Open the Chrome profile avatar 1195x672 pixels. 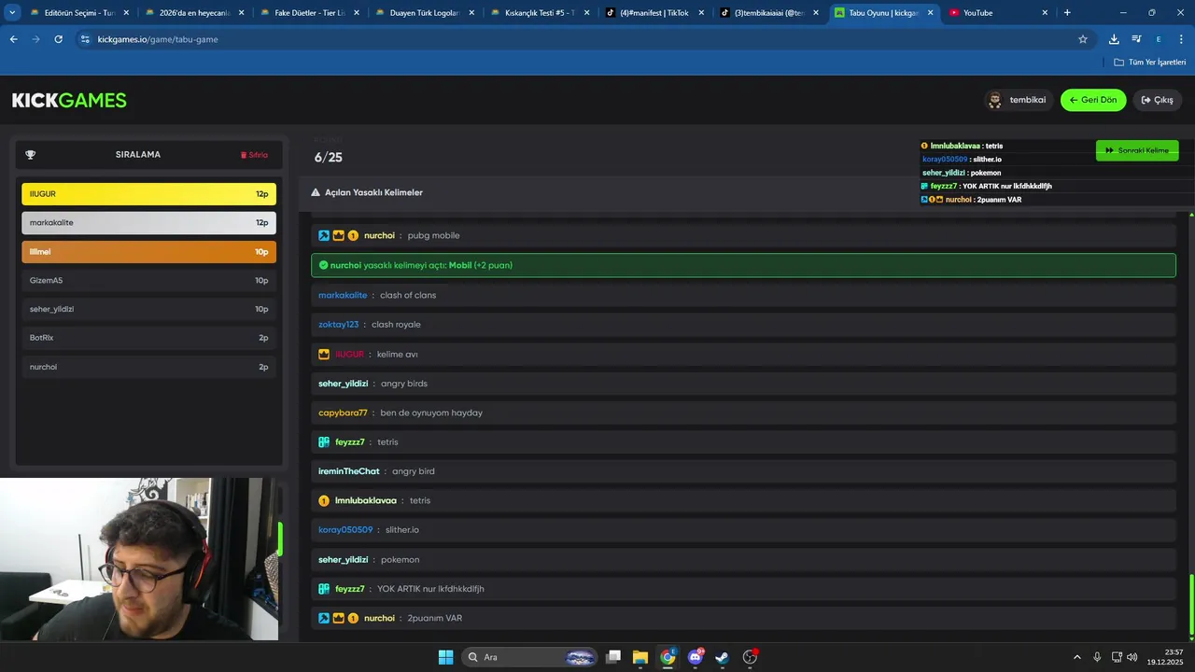(x=1159, y=39)
